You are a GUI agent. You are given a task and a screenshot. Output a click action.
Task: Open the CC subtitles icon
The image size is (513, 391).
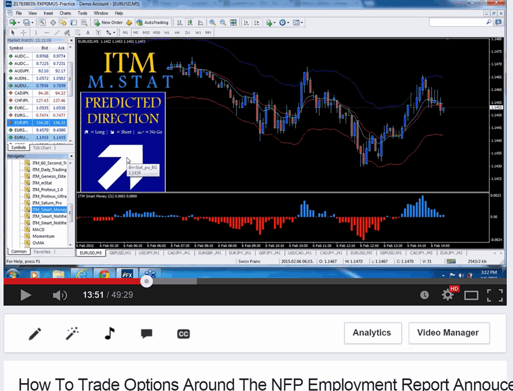pyautogui.click(x=183, y=334)
